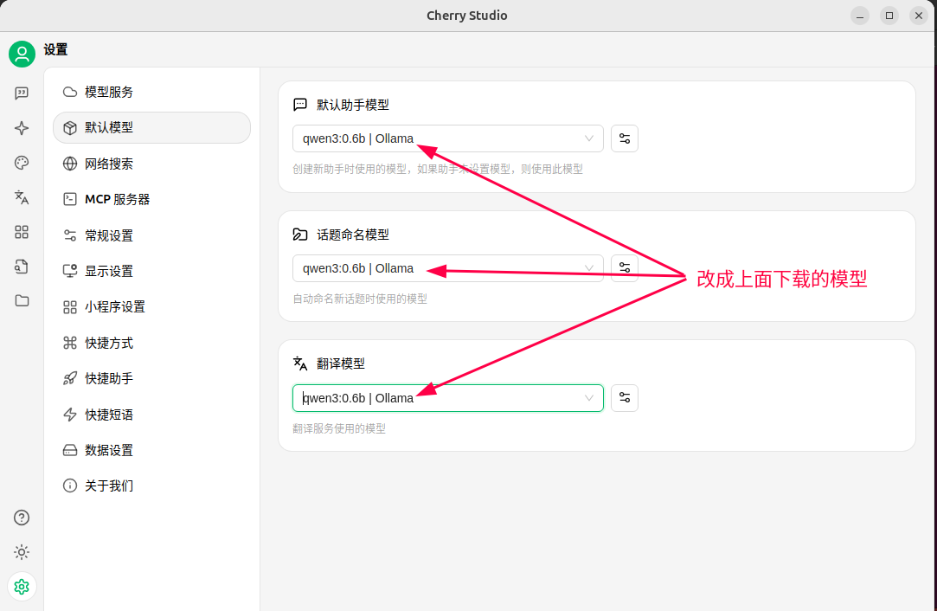Open 关于我们 settings section
Viewport: 937px width, 611px height.
(151, 486)
